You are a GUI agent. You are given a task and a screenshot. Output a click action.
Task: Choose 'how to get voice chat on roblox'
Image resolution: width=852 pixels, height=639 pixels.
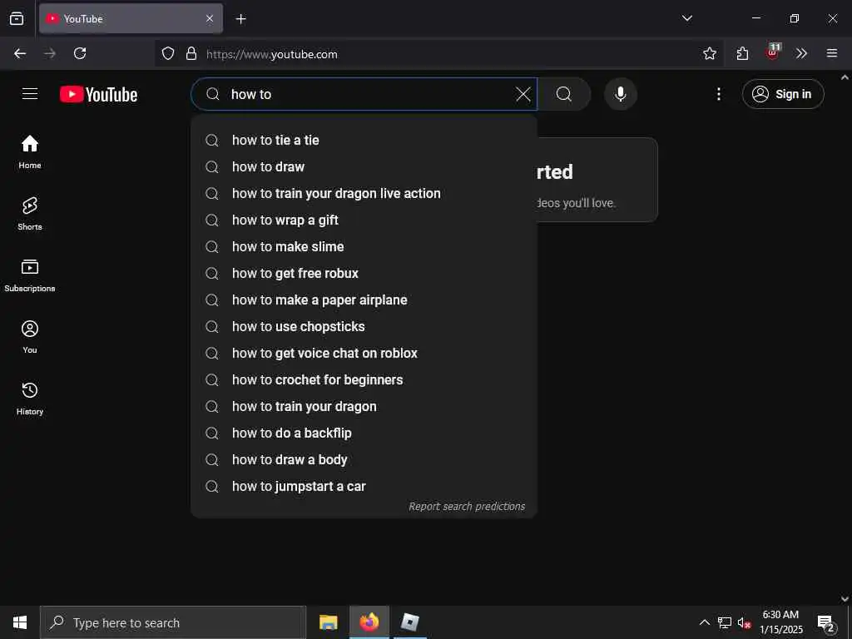tap(364, 353)
